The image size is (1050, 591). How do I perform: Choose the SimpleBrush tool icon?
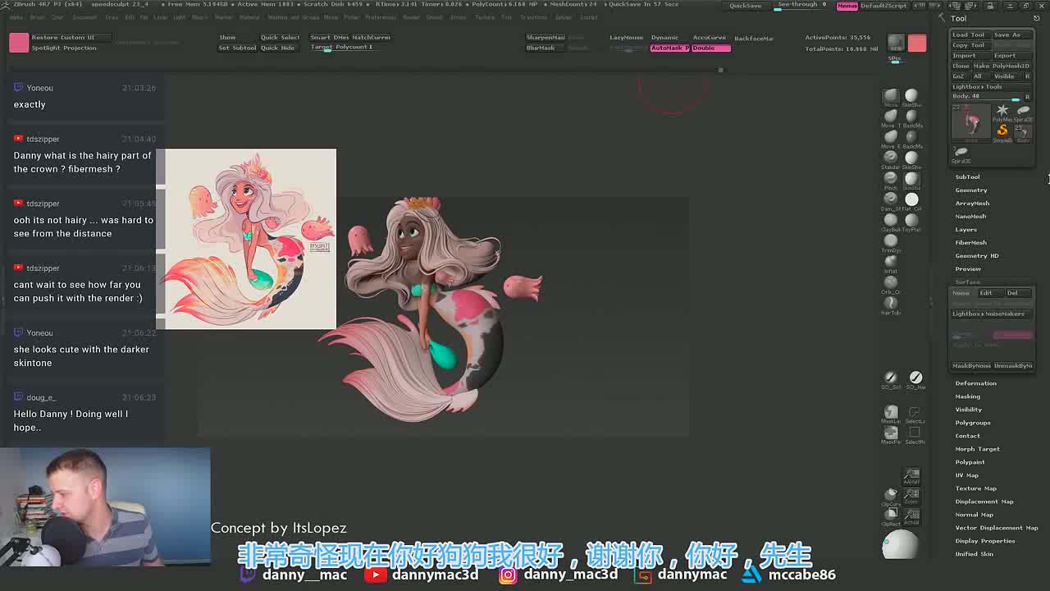click(1002, 131)
